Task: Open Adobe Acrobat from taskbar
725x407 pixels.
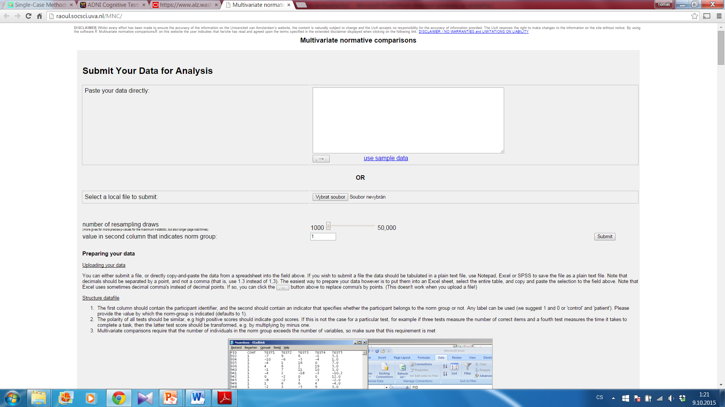Action: tap(225, 398)
